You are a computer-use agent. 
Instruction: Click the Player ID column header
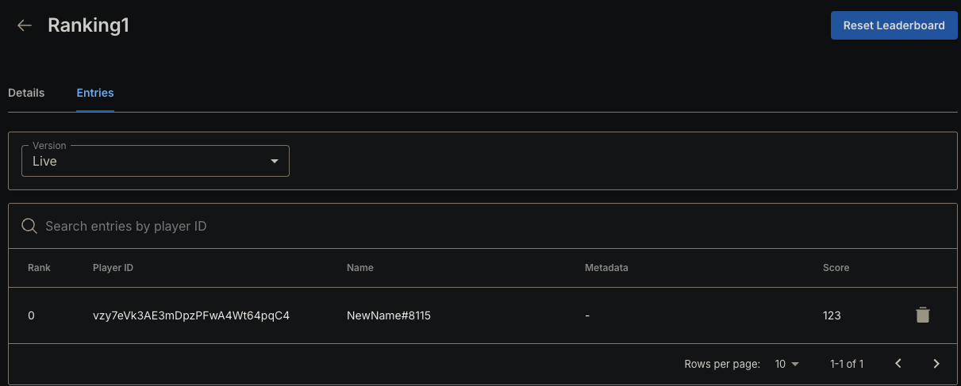[113, 268]
